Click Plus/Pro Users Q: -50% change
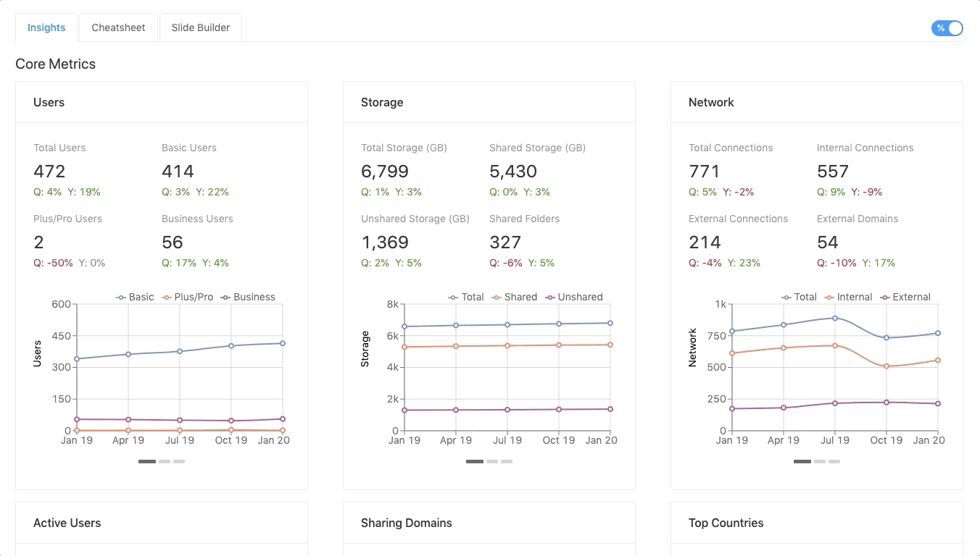Screen dimensions: 980x556 click(53, 263)
